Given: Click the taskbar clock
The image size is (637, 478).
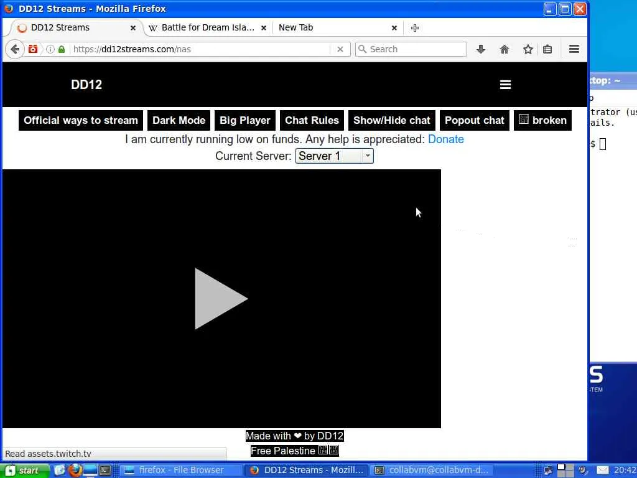Looking at the screenshot, I should pos(625,471).
